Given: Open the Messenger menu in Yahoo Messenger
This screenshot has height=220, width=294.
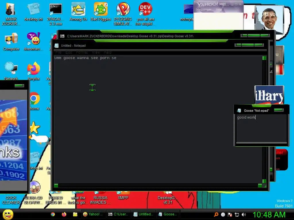Looking at the screenshot, I should tap(204, 9).
